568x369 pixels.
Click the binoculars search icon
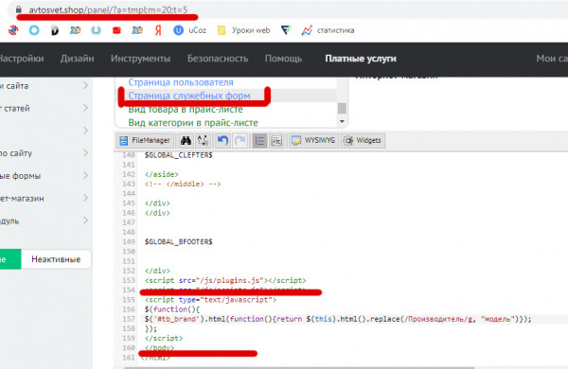[x=186, y=140]
